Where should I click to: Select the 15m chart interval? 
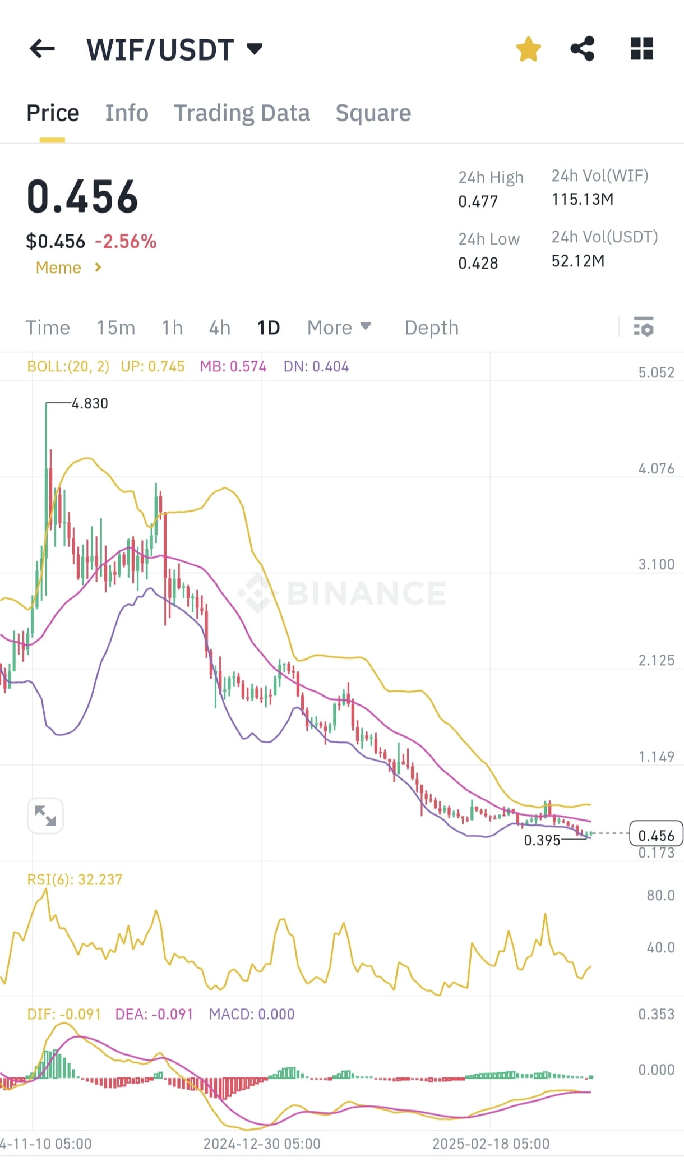click(116, 328)
